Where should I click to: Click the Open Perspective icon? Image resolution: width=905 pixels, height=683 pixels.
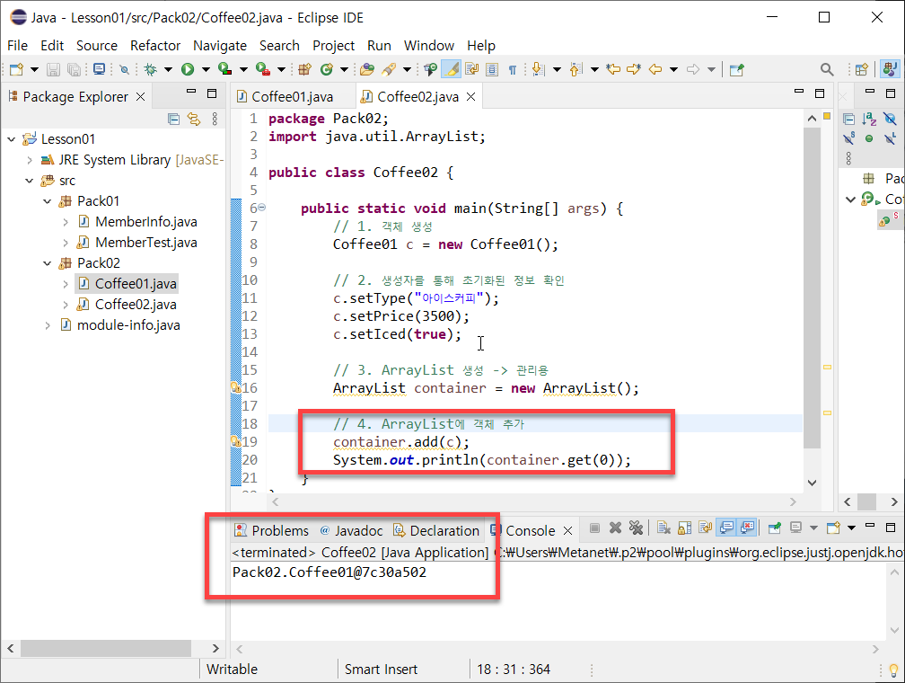[862, 69]
